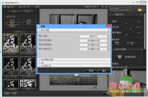Switch to the 自定义 tab
Screen dimensions: 148x97
point(27,11)
